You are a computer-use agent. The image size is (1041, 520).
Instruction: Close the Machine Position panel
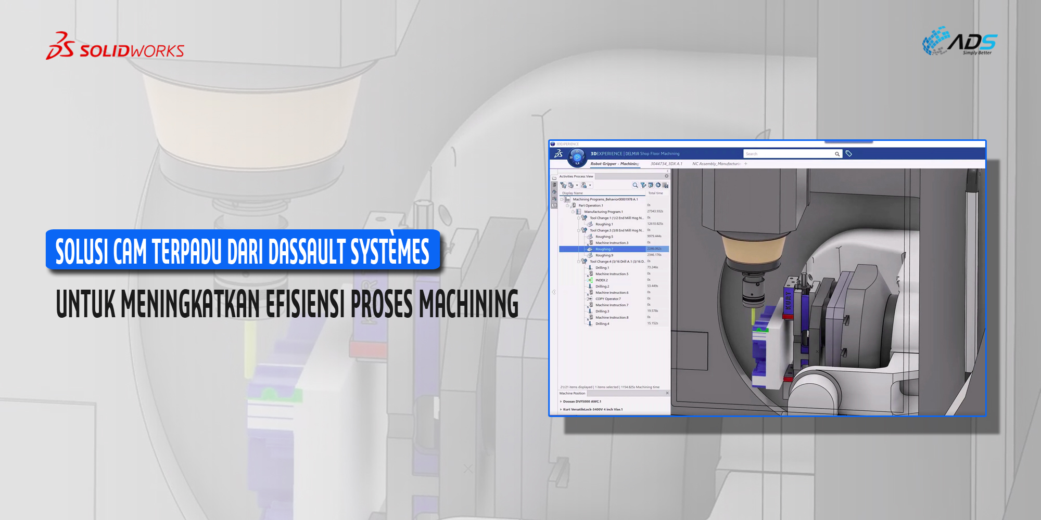667,393
